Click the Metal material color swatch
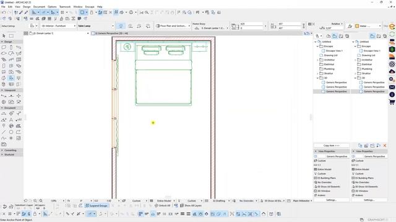This screenshot has width=396, height=222. click(x=357, y=26)
